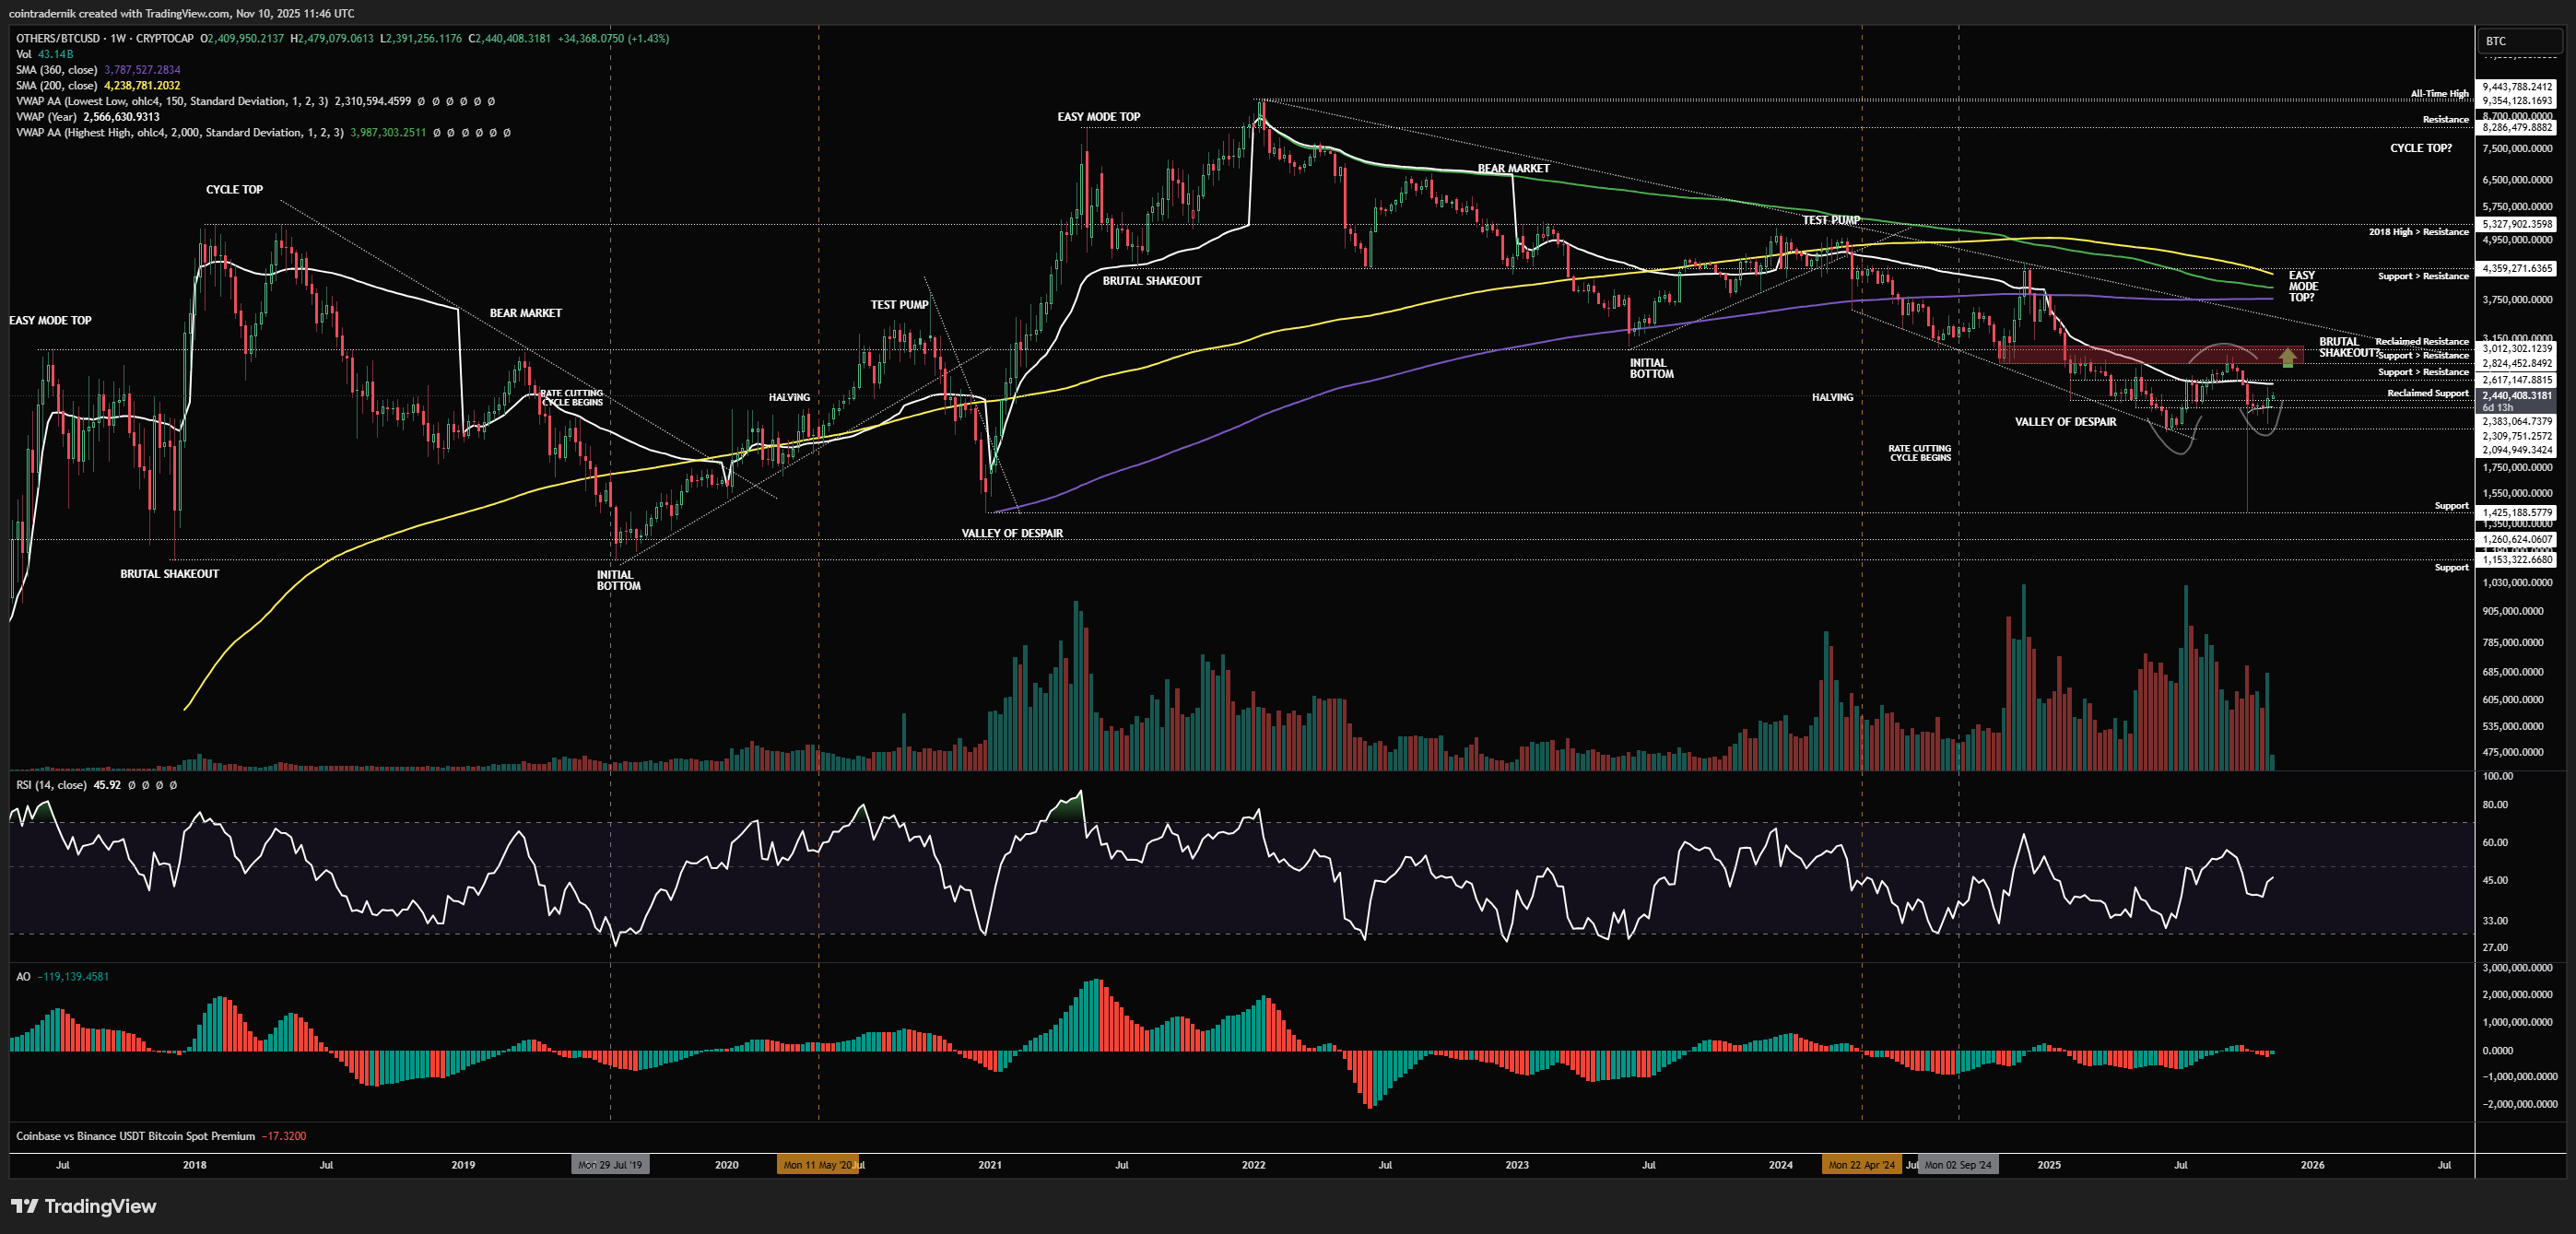Viewport: 2576px width, 1234px height.
Task: Click the Mon 11 May '20 date marker
Action: tap(817, 1165)
